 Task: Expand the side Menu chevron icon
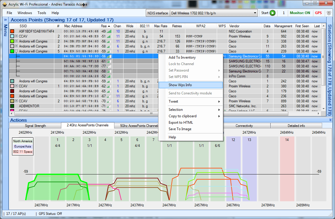pyautogui.click(x=5, y=20)
